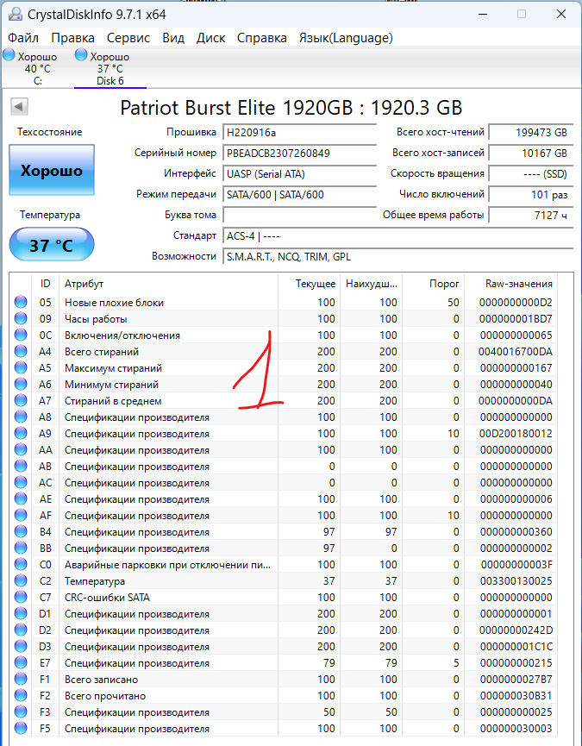Image resolution: width=582 pixels, height=746 pixels.
Task: Click the Интерфейс field UASP (Serial ATA)
Action: [299, 173]
